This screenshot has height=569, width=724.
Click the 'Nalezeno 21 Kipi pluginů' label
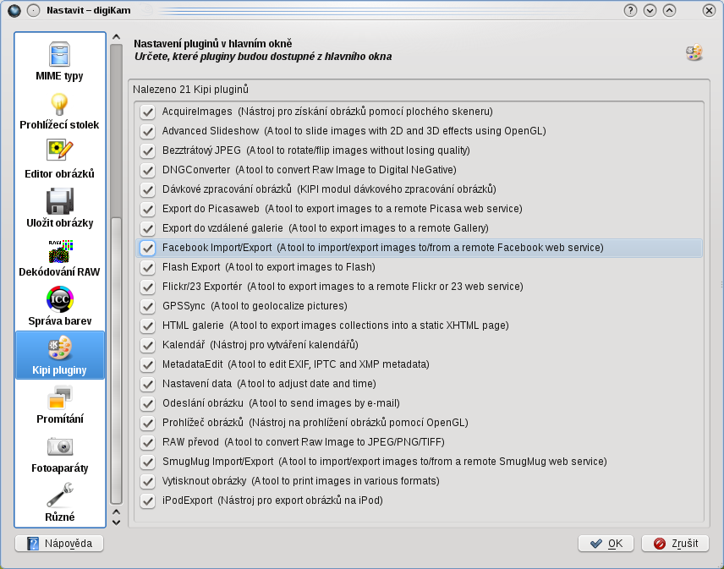(x=190, y=89)
